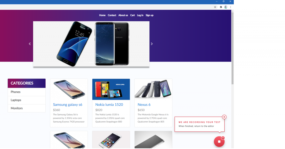Filter products by Phones category
Screen dimensions: 285x149
pyautogui.click(x=26, y=92)
